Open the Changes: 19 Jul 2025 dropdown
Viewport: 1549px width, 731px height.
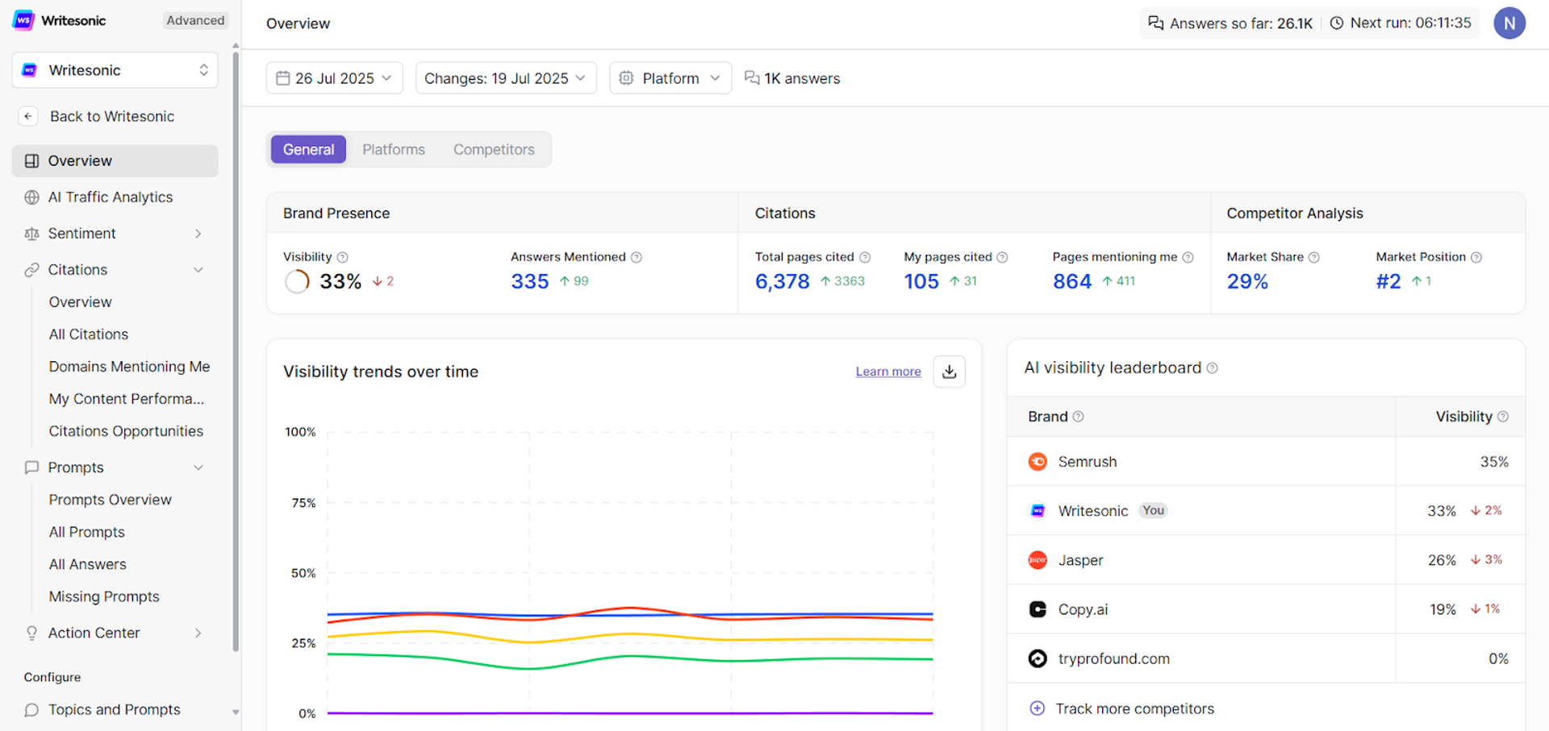[x=506, y=78]
